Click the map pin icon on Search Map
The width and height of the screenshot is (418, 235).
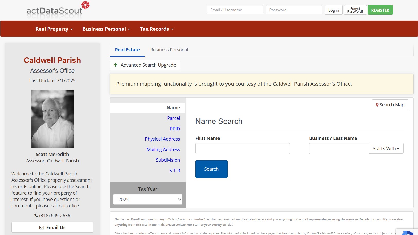click(x=377, y=105)
